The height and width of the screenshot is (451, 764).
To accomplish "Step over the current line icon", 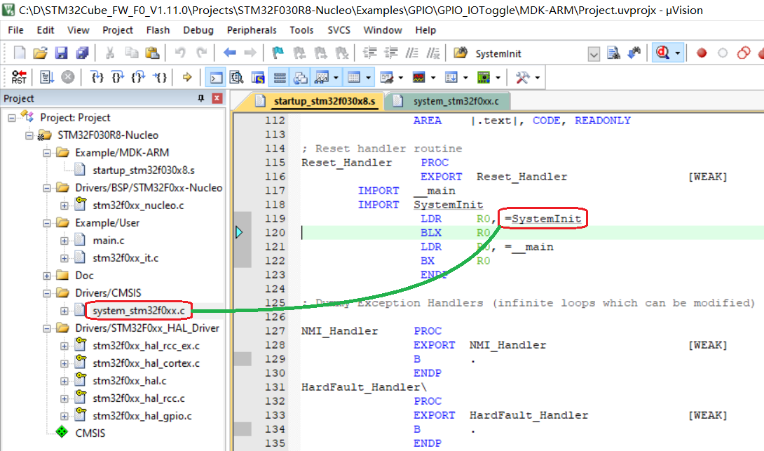I will [118, 77].
